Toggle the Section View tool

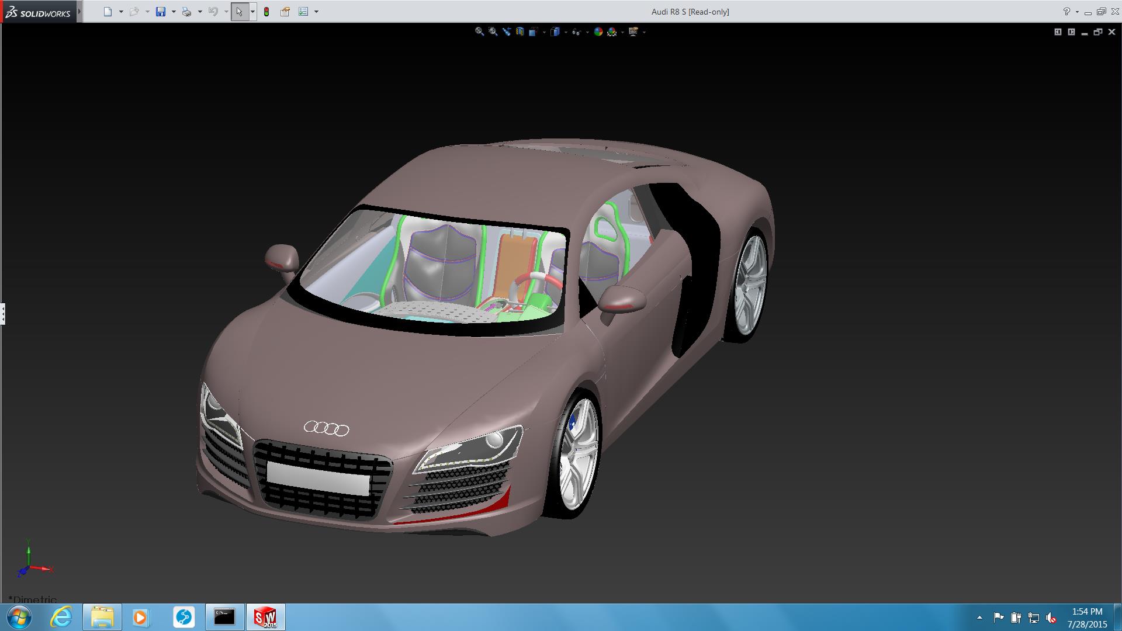(x=520, y=32)
